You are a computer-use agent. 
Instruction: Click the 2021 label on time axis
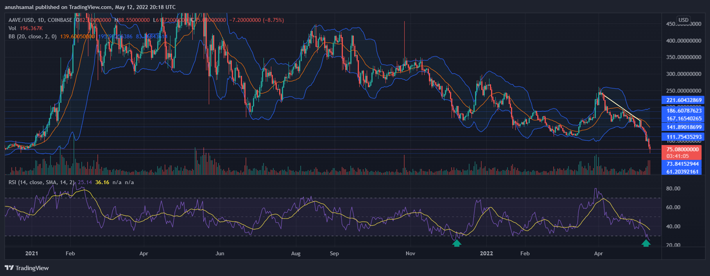(32, 253)
